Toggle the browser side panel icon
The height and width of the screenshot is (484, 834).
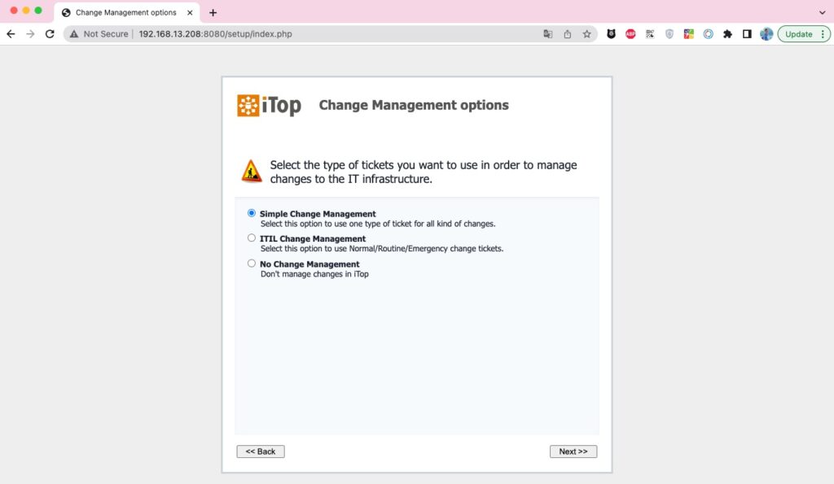tap(747, 34)
